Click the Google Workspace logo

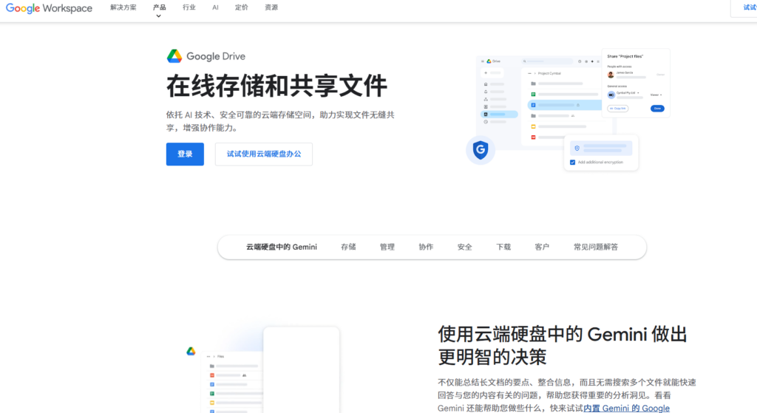pos(49,8)
